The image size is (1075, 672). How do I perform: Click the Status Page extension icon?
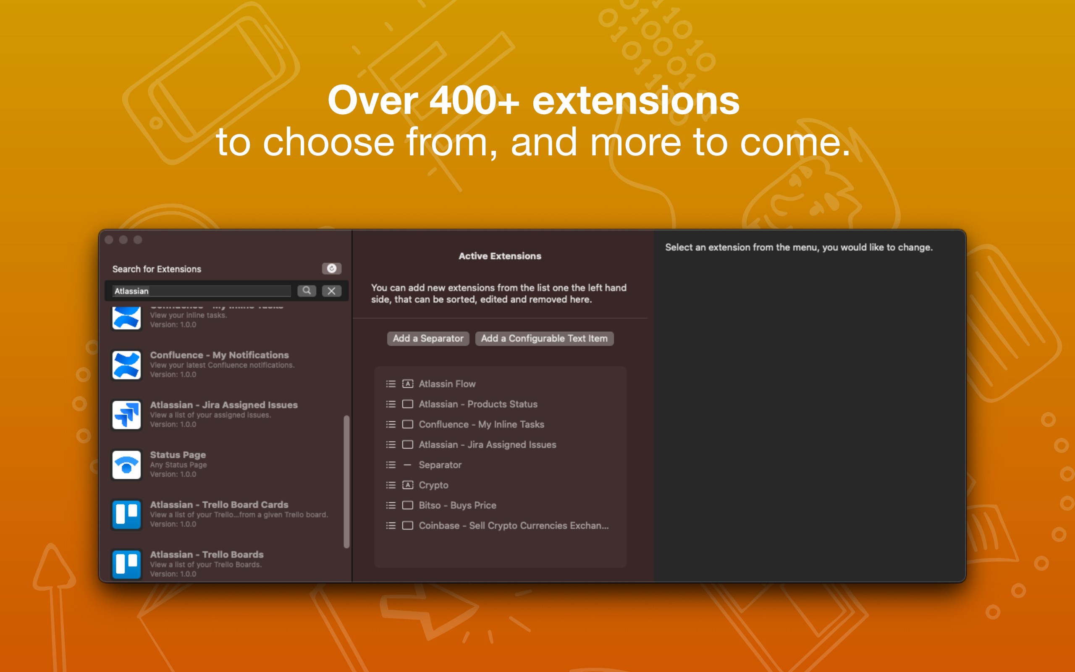[x=126, y=465]
